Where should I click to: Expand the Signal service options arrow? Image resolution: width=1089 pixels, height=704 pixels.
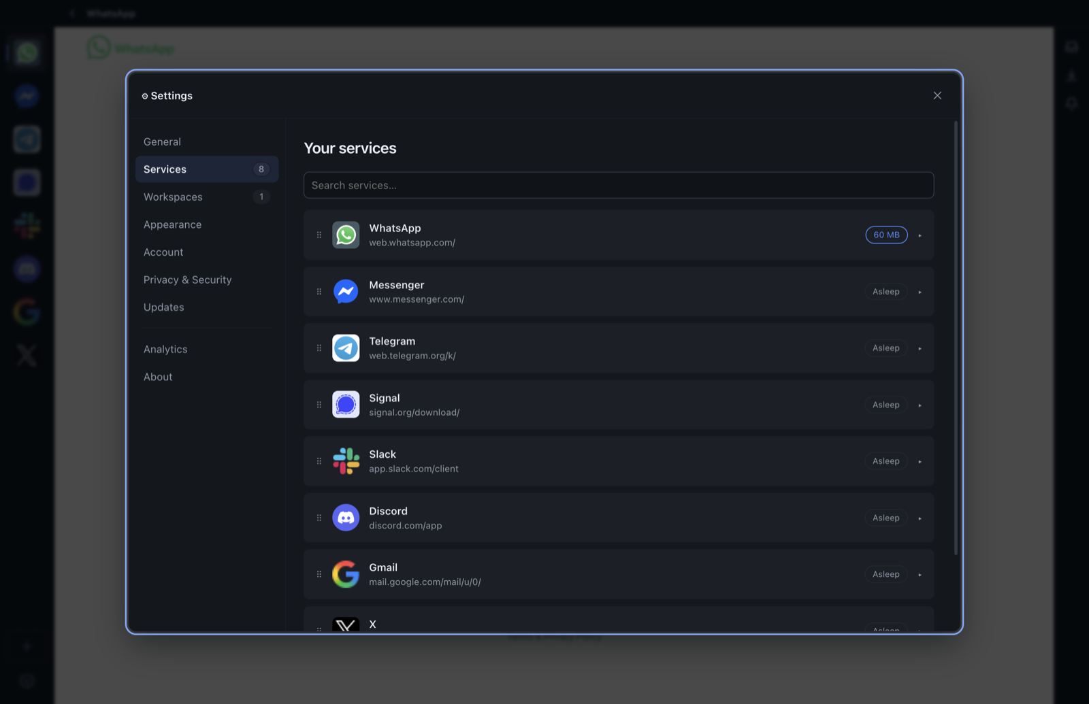click(920, 405)
